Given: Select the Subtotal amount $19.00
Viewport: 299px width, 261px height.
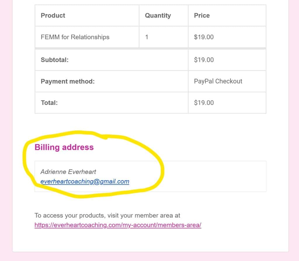Looking at the screenshot, I should (x=204, y=60).
